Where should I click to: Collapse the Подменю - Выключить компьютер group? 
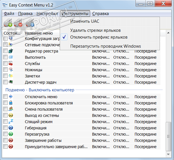40,90
